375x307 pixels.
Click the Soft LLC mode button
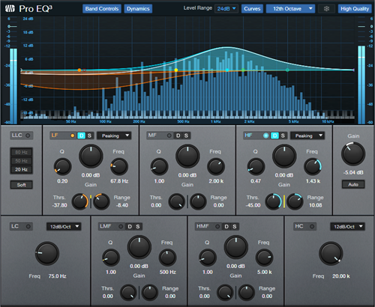21,185
